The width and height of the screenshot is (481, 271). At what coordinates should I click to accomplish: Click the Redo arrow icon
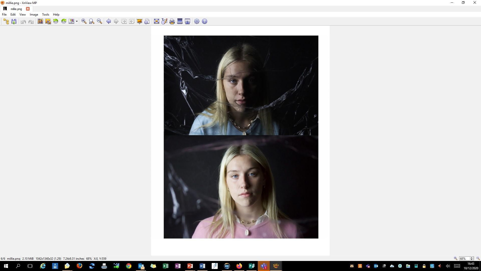tap(31, 22)
